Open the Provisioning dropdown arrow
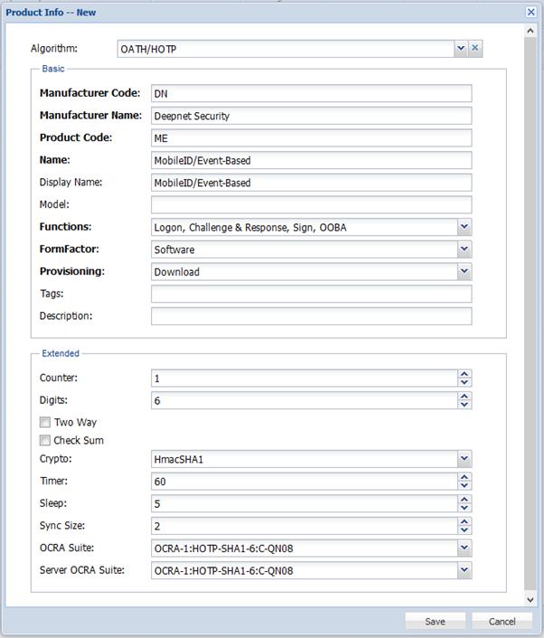 point(464,271)
